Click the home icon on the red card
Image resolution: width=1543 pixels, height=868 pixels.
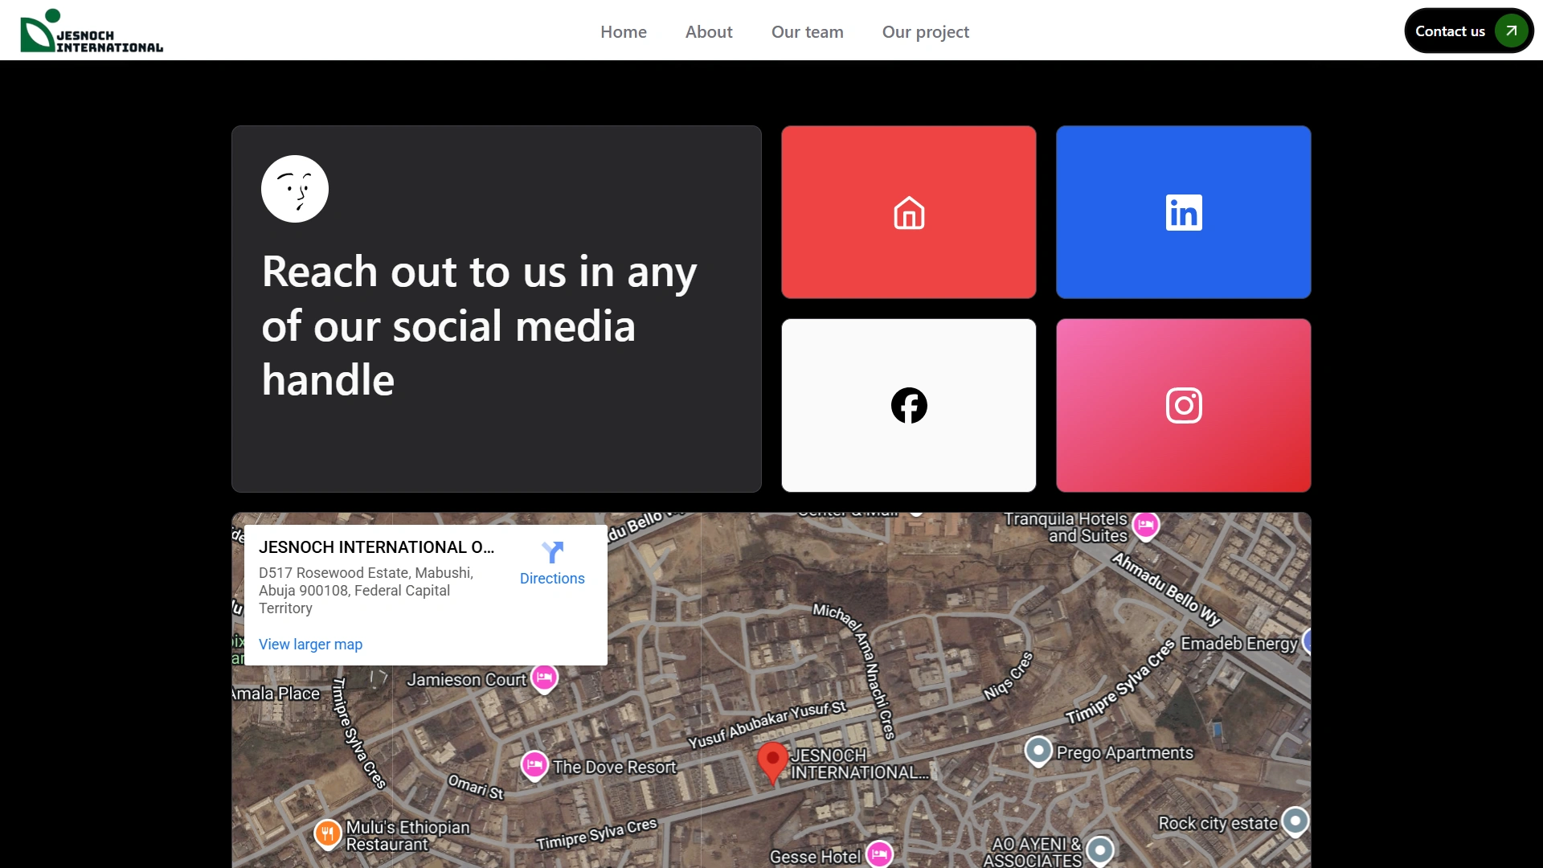[x=909, y=213]
